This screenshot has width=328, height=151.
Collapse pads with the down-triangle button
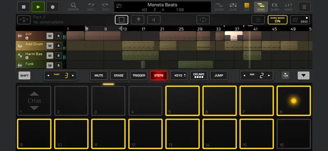[303, 75]
